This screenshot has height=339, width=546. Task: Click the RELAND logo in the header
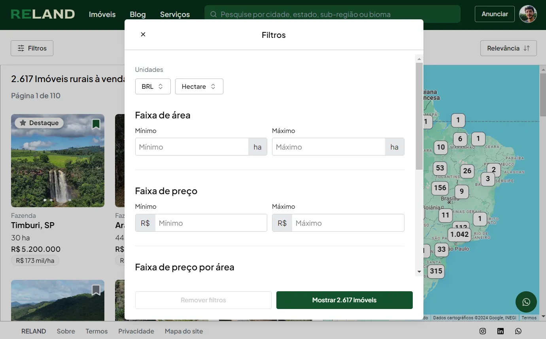click(43, 14)
